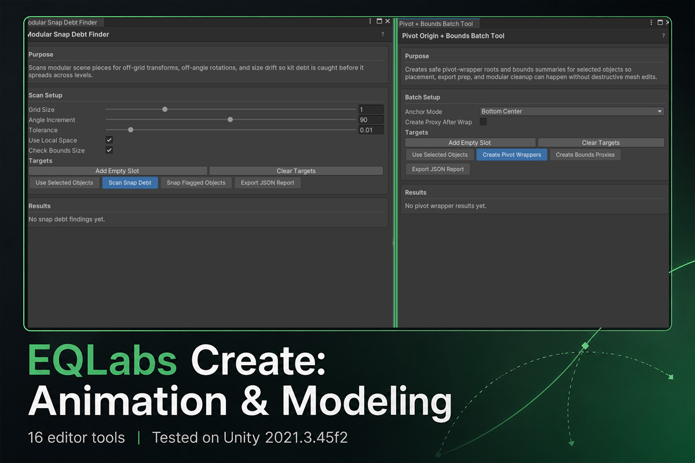Screen dimensions: 695x463
Task: Export JSON Report from Snap Debt Finder
Action: click(x=268, y=183)
